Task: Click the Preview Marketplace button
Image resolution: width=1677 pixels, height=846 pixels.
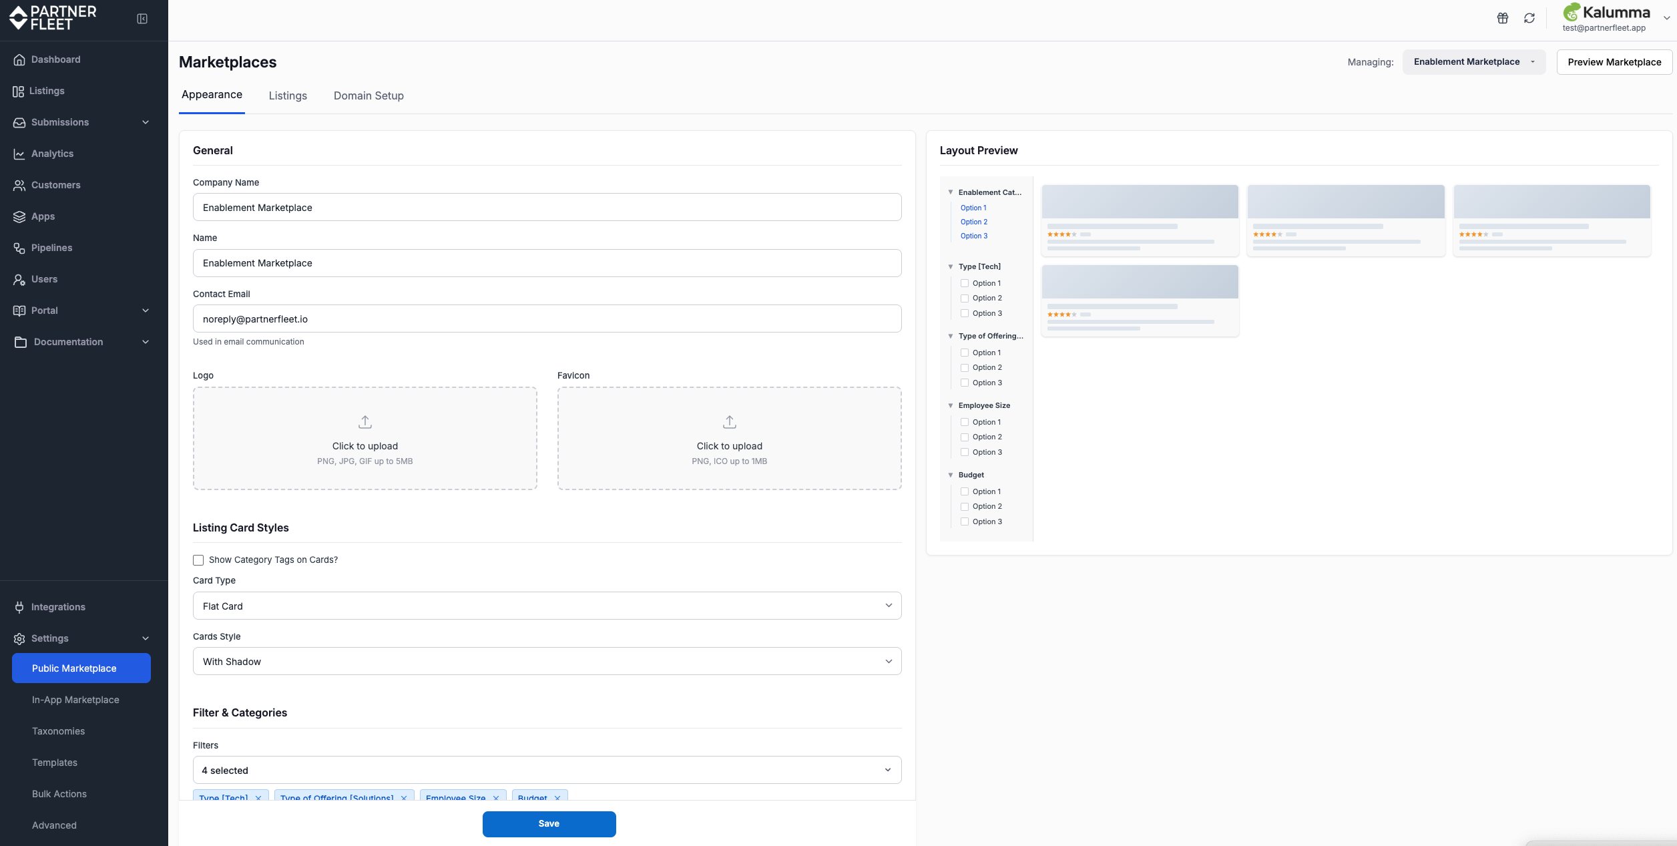Action: tap(1614, 62)
